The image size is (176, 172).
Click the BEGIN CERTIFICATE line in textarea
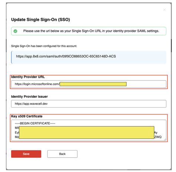pos(35,123)
